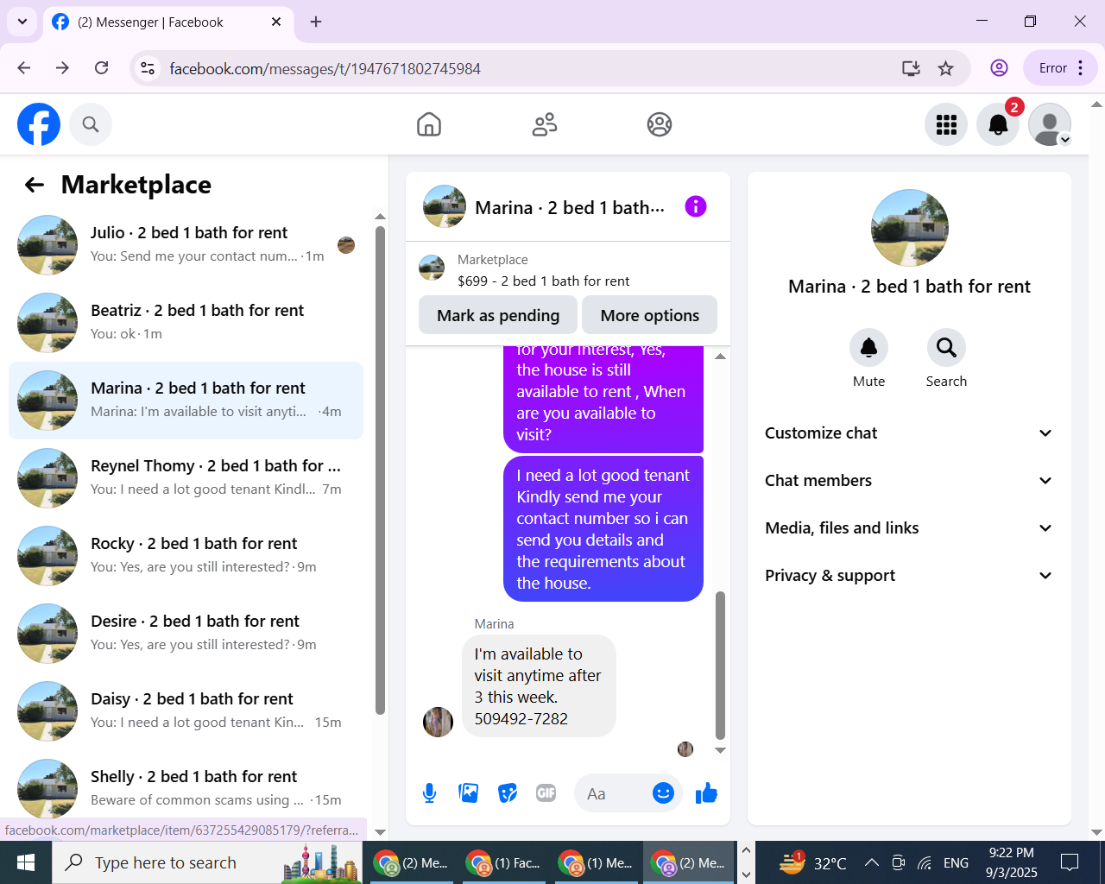This screenshot has height=884, width=1105.
Task: Choose a sticker icon
Action: click(508, 793)
